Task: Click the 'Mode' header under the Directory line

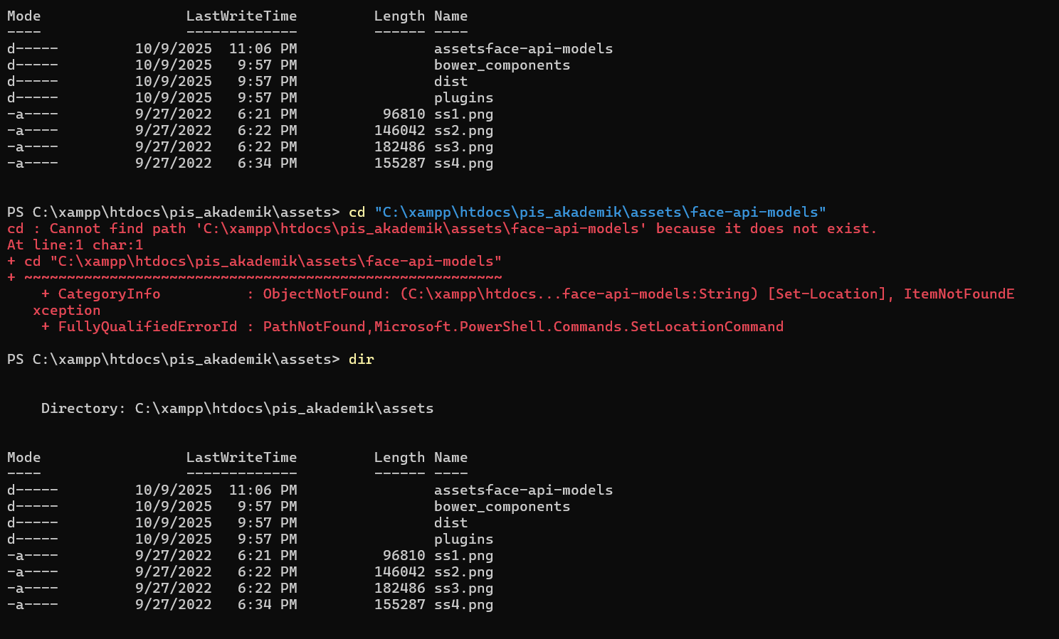Action: tap(24, 457)
